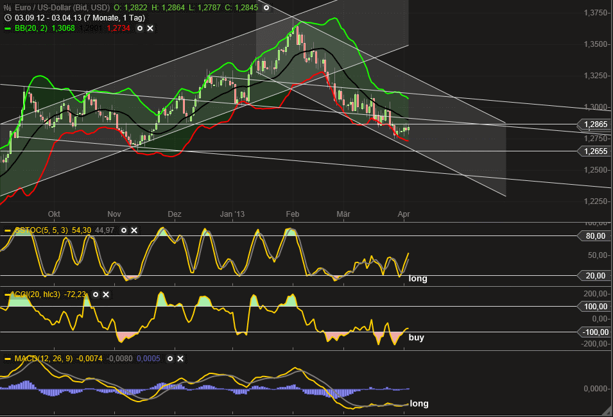Open CCI(20, hlc3) settings icon
Image resolution: width=613 pixels, height=417 pixels.
(x=96, y=294)
